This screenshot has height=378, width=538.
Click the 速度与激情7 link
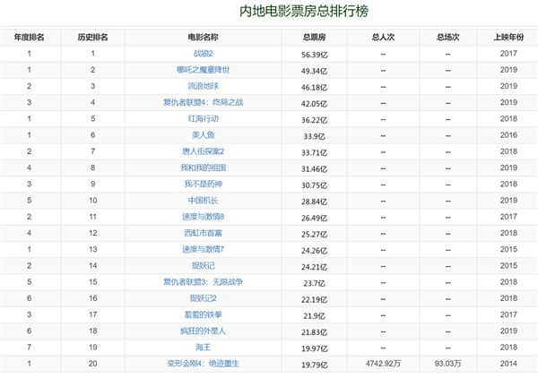click(204, 250)
